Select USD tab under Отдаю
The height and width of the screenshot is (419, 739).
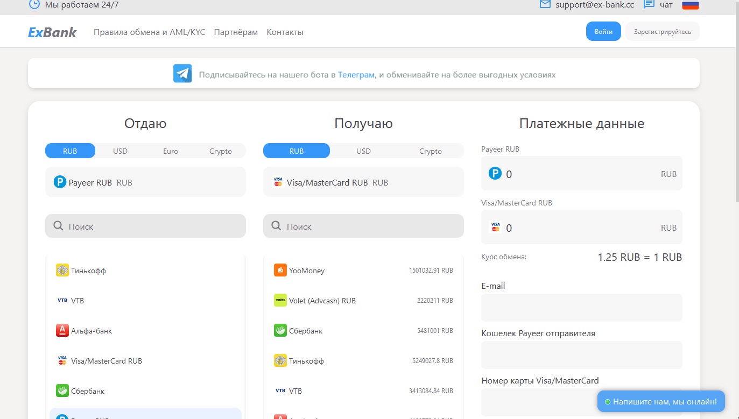click(120, 151)
